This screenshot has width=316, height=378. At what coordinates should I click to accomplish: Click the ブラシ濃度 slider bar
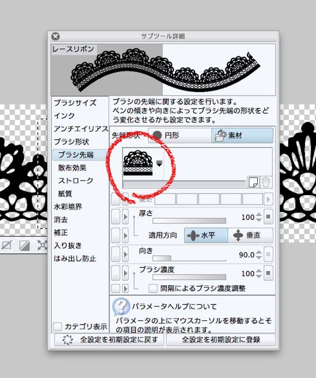point(189,277)
